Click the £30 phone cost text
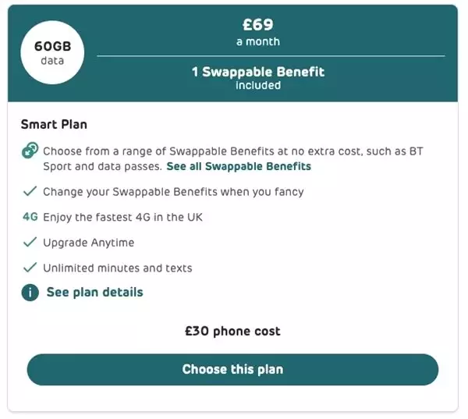Screen dimensions: 468x419 coord(232,332)
